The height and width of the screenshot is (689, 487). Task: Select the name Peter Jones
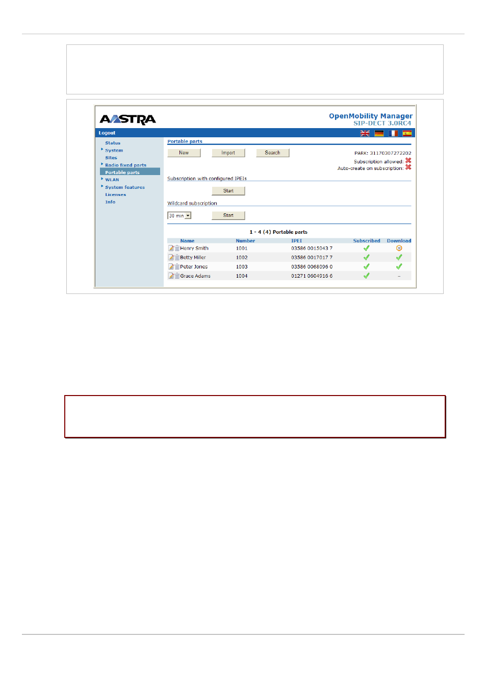194,267
